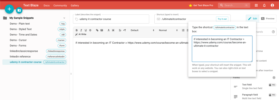The height and width of the screenshot is (100, 279).
Task: Open Docs in top navigation
Action: pos(47,5)
